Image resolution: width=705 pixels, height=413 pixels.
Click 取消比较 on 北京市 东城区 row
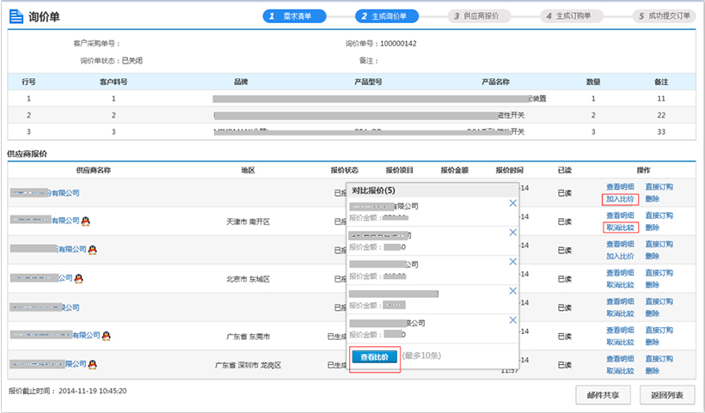[x=620, y=285]
